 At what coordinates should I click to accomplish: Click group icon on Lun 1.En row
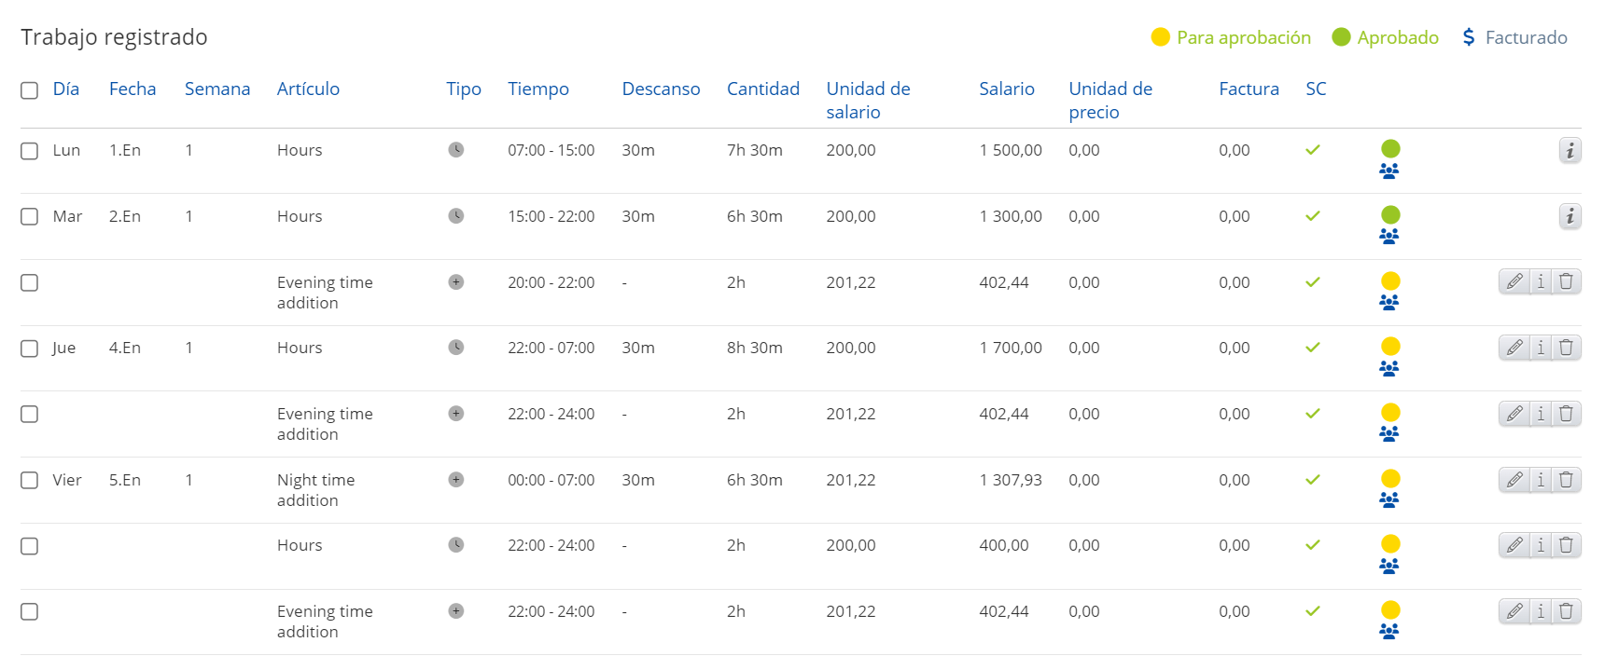tap(1389, 171)
